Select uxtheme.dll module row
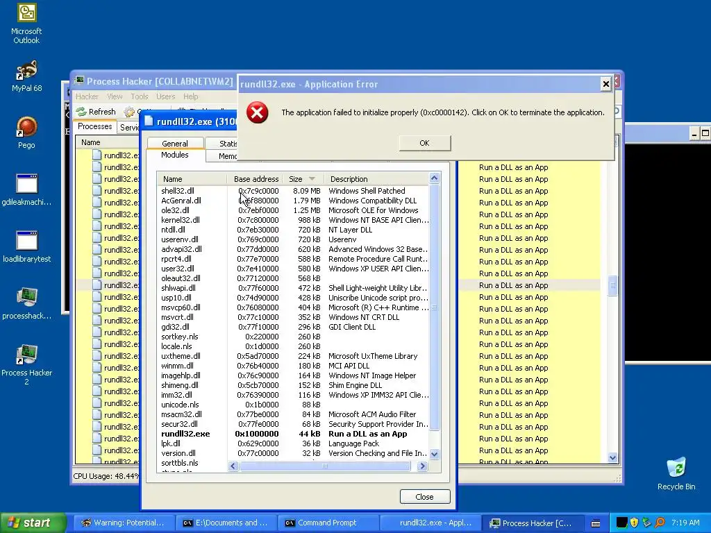This screenshot has width=711, height=533. [x=293, y=356]
